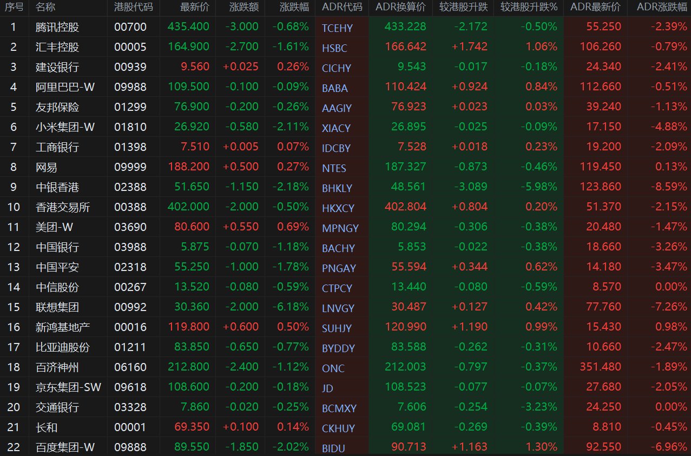691x456 pixels.
Task: Select the 建设银行 stock name
Action: pyautogui.click(x=57, y=67)
